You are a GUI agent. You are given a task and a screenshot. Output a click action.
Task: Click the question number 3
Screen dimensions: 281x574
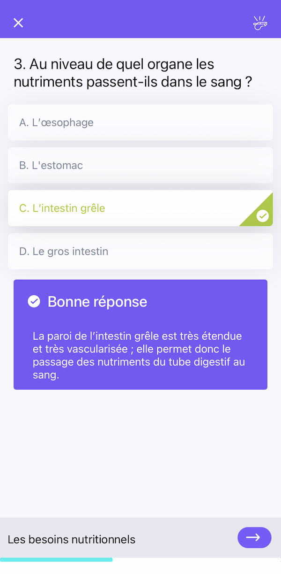tap(19, 64)
